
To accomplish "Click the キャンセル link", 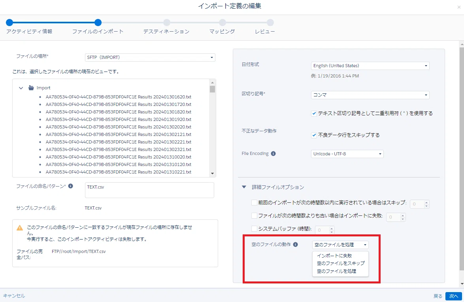I will [x=14, y=296].
